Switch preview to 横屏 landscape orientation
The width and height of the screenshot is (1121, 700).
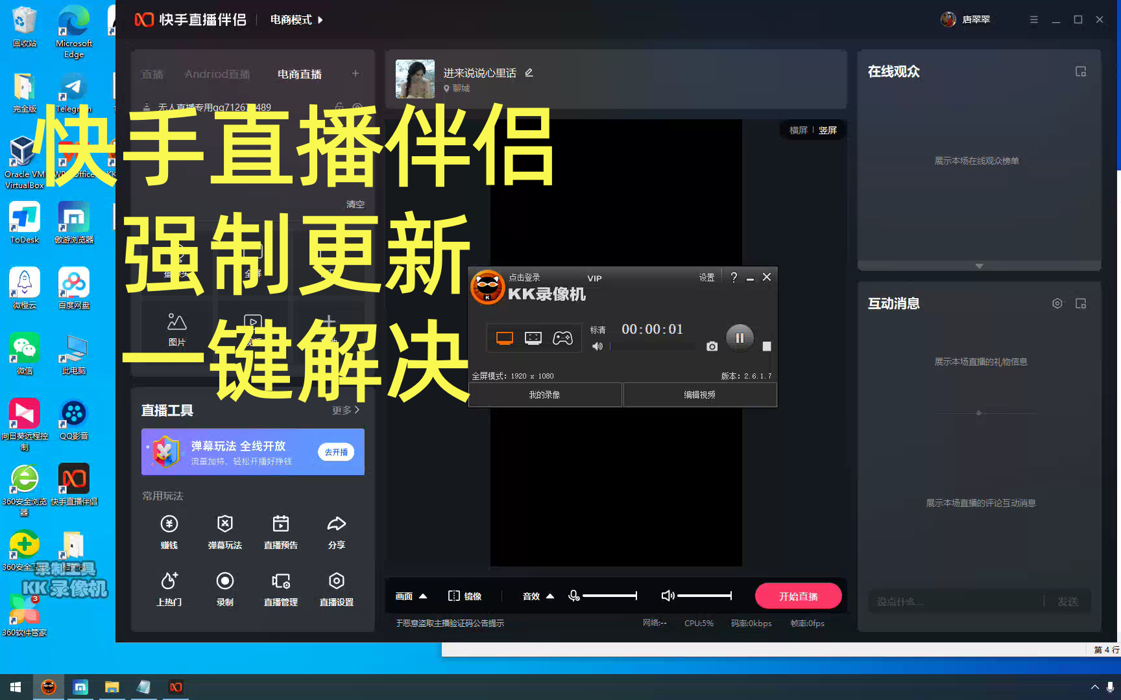coord(798,130)
